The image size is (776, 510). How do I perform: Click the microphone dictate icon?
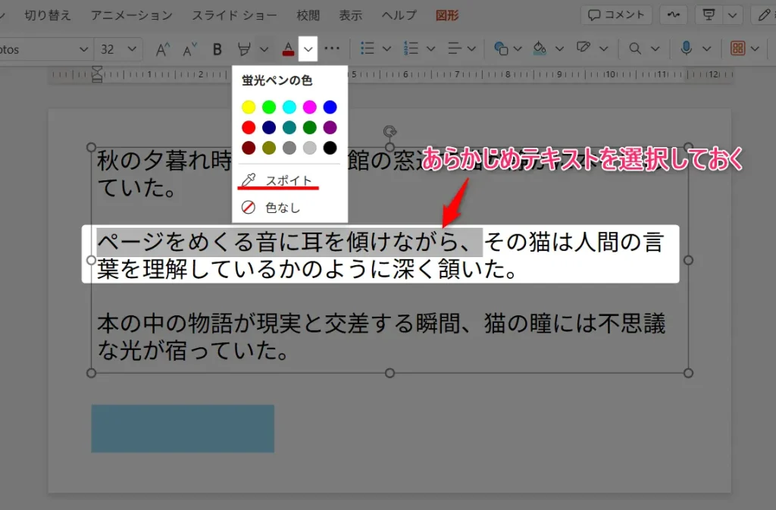coord(686,48)
